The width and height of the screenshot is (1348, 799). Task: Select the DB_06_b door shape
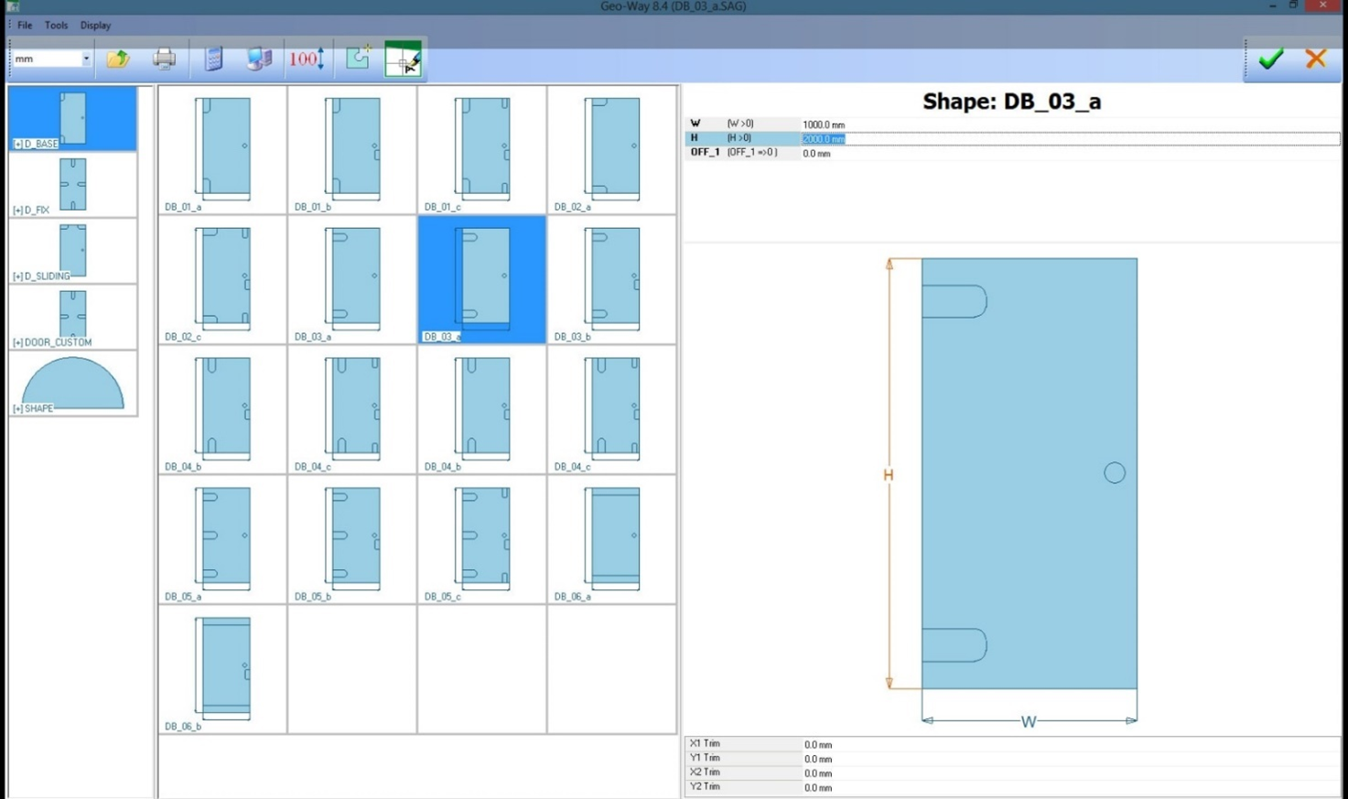coord(222,670)
